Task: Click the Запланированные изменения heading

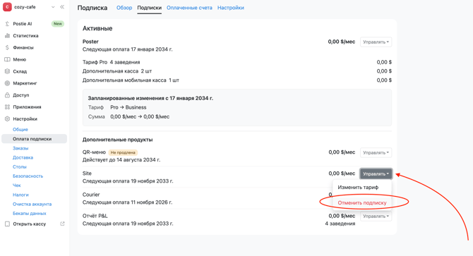Action: [150, 98]
